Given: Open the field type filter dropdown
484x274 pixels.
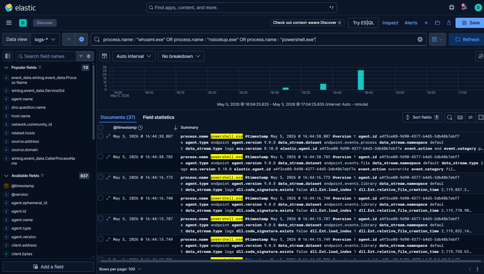Looking at the screenshot, I should (x=85, y=56).
